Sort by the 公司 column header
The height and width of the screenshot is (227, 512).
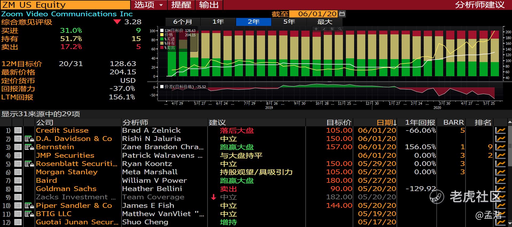78,122
